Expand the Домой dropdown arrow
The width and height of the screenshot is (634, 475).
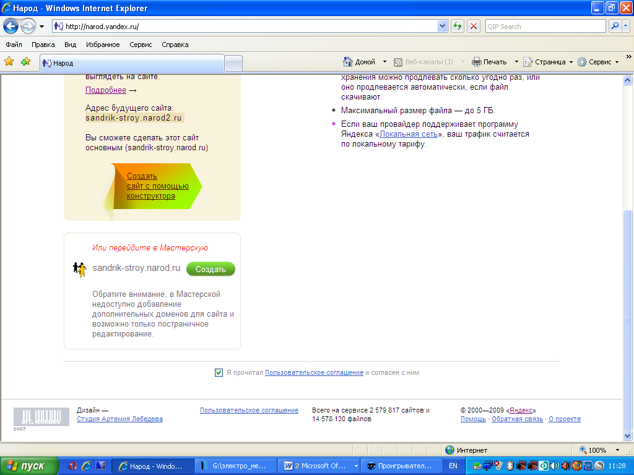pos(384,62)
